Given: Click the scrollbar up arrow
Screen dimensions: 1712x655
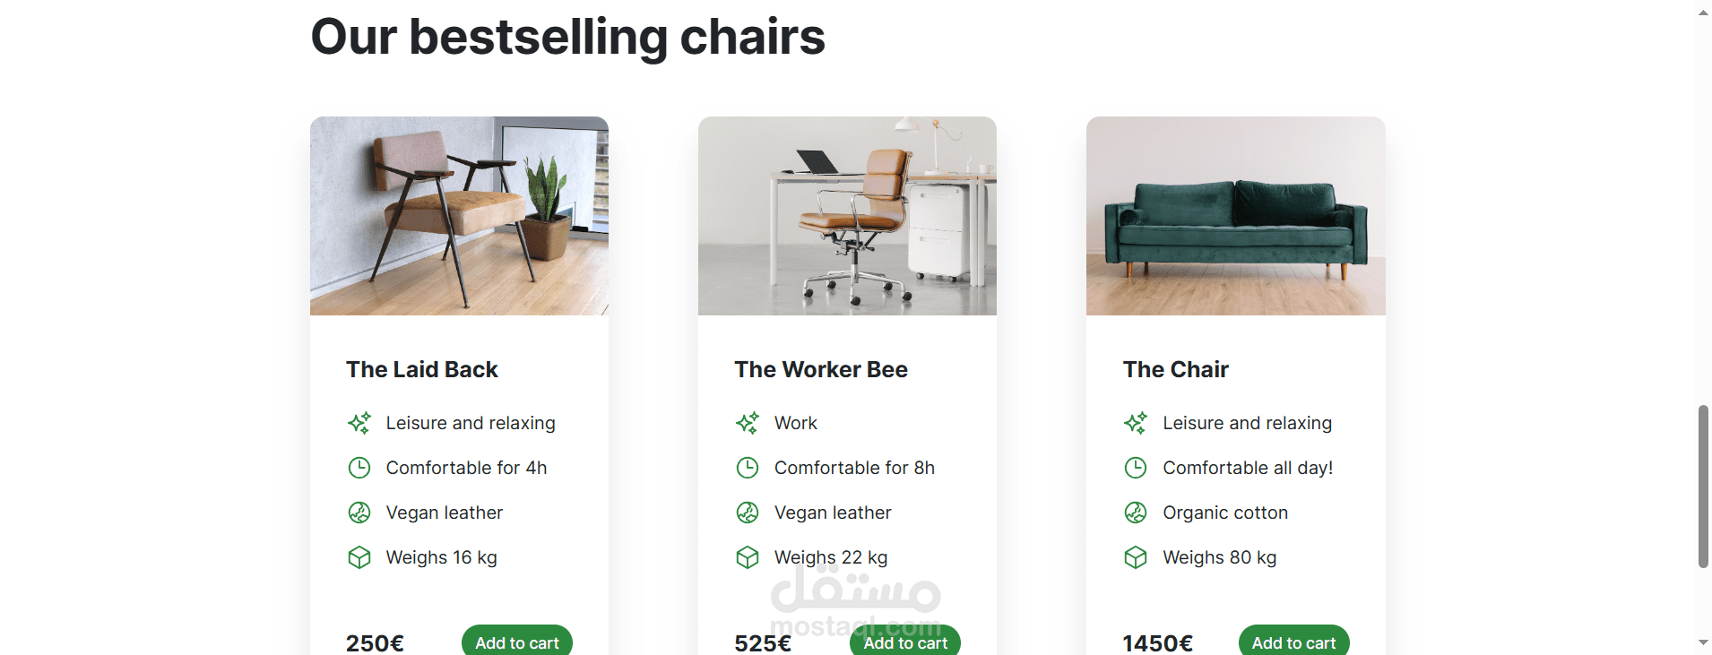Looking at the screenshot, I should pyautogui.click(x=1703, y=13).
